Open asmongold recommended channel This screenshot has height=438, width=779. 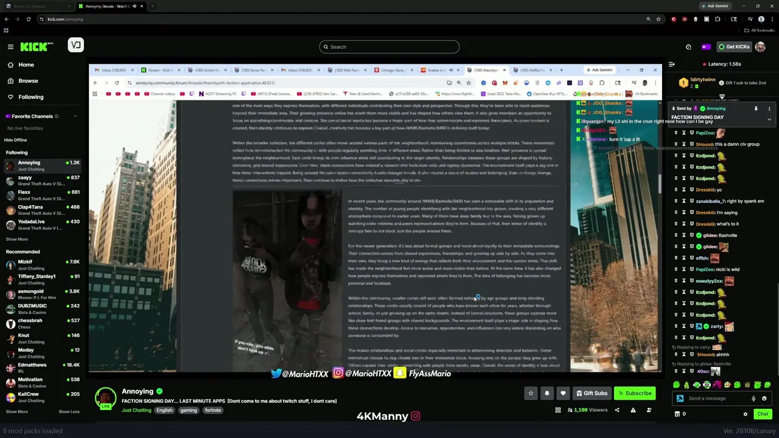(43, 294)
